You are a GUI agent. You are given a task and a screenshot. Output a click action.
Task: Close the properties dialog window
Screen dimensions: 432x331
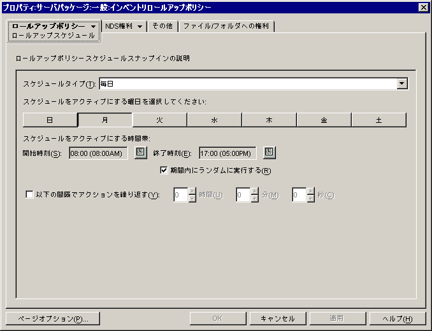424,8
